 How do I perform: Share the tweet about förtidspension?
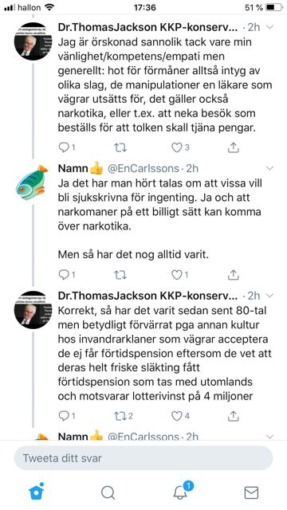(x=233, y=415)
